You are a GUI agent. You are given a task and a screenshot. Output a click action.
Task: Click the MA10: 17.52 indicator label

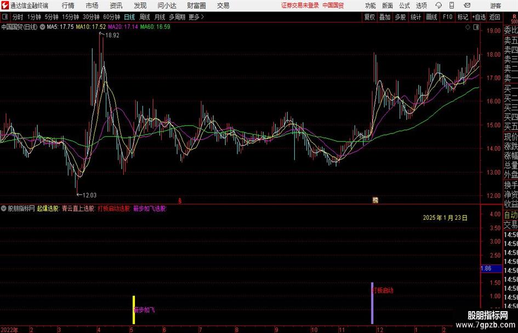point(91,27)
